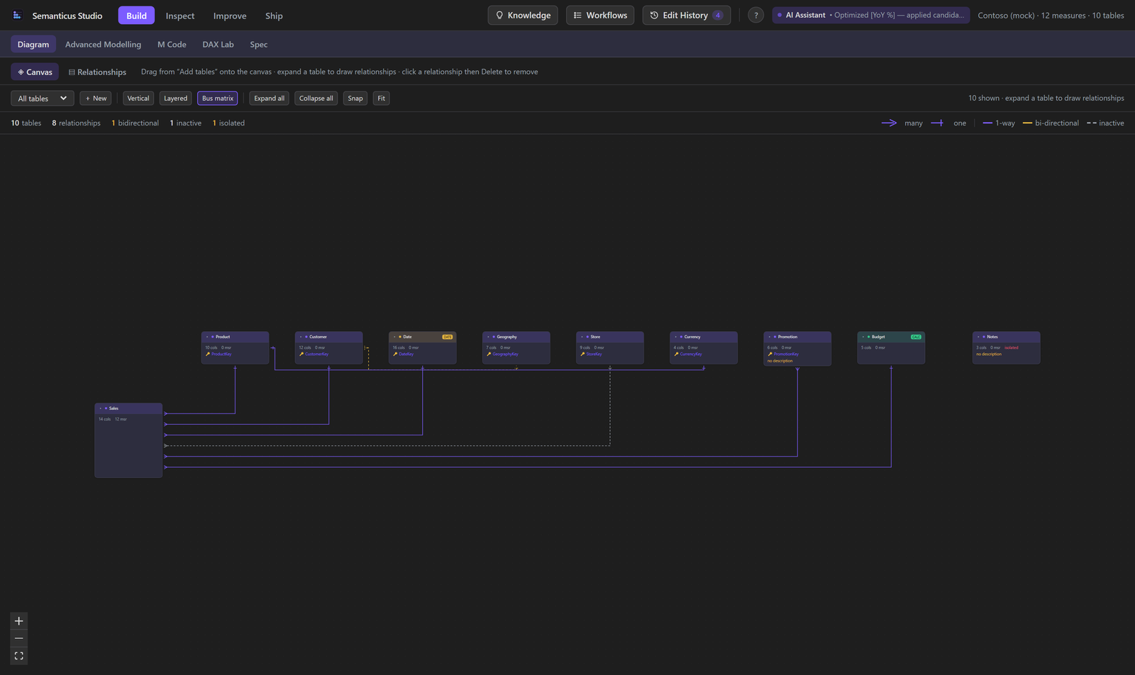Switch layout to Bus matrix
The width and height of the screenshot is (1135, 675).
click(218, 99)
